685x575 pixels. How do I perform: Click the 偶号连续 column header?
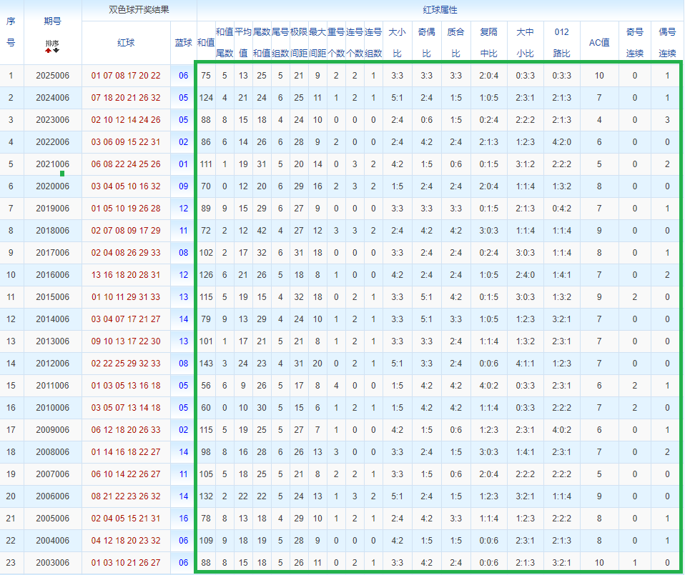pos(667,43)
